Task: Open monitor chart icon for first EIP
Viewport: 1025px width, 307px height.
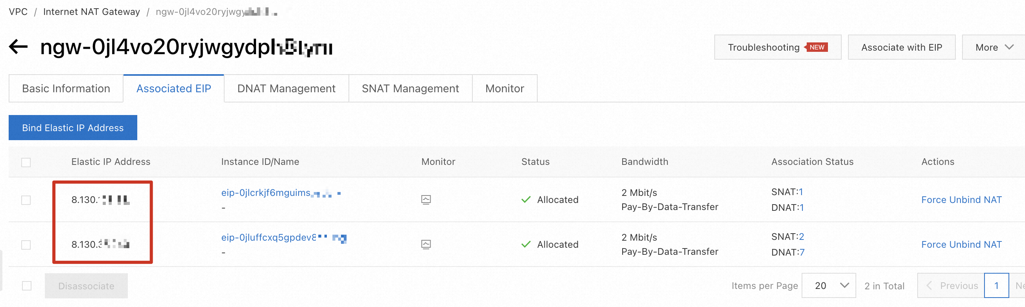Action: (x=426, y=200)
